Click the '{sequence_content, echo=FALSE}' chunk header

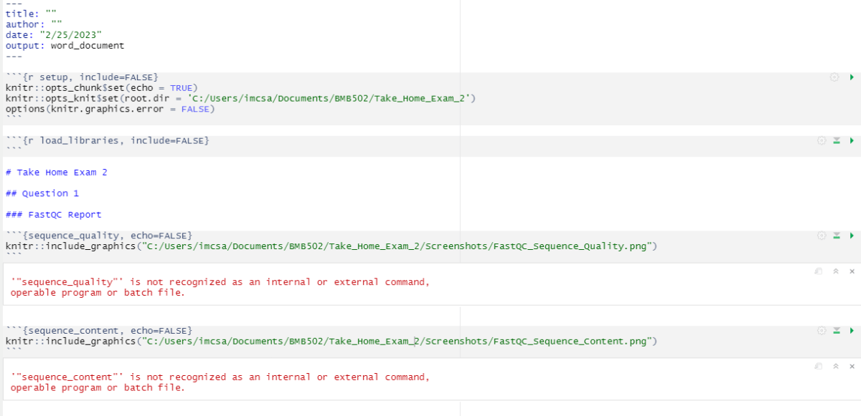[99, 331]
